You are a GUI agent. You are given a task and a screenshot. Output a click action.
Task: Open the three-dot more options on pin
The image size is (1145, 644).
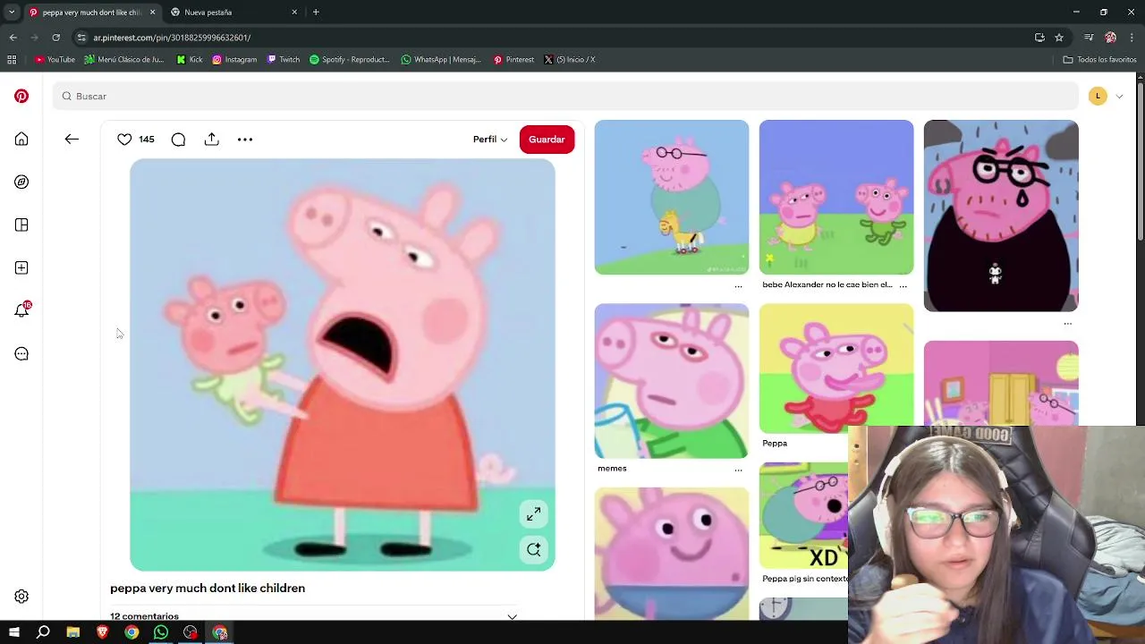[x=245, y=139]
